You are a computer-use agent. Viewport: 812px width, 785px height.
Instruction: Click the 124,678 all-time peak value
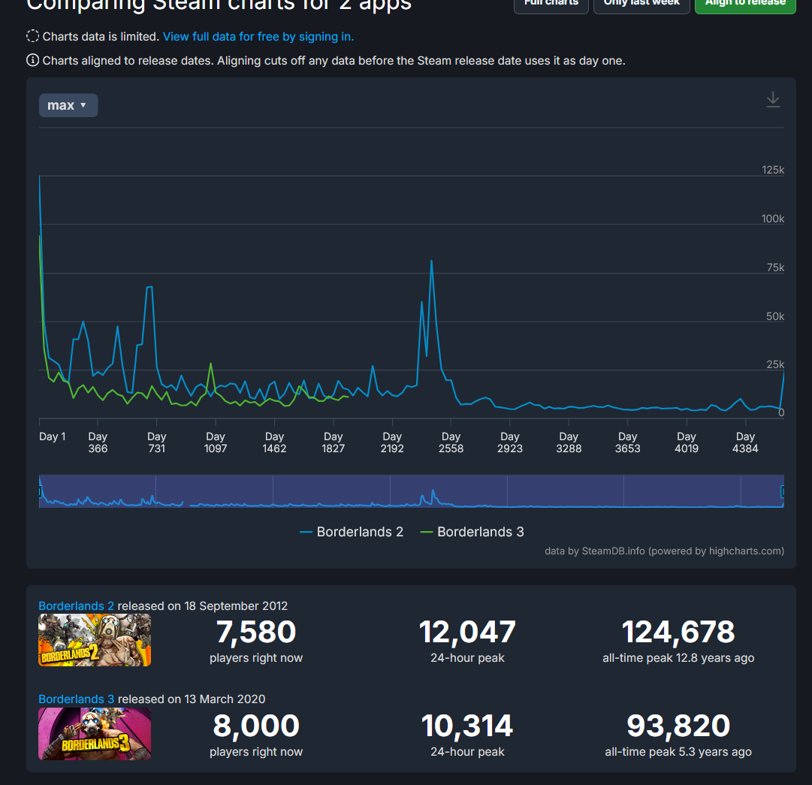click(x=678, y=632)
